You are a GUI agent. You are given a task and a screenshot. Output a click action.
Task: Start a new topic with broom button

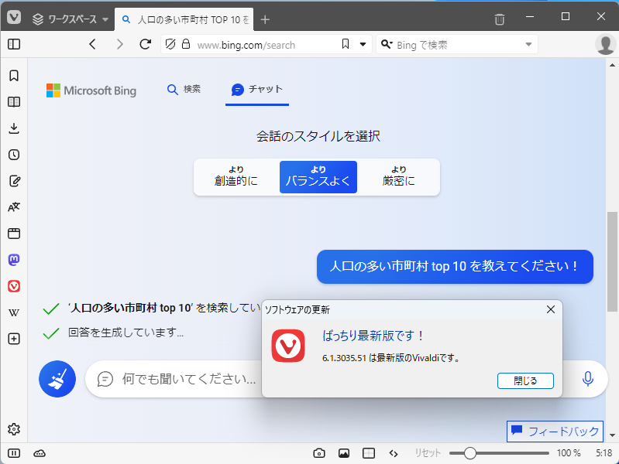57,379
